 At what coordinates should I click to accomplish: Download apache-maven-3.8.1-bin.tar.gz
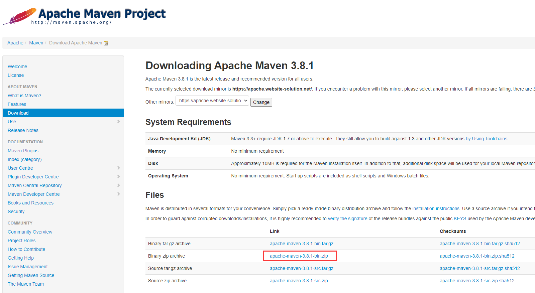[x=302, y=244]
